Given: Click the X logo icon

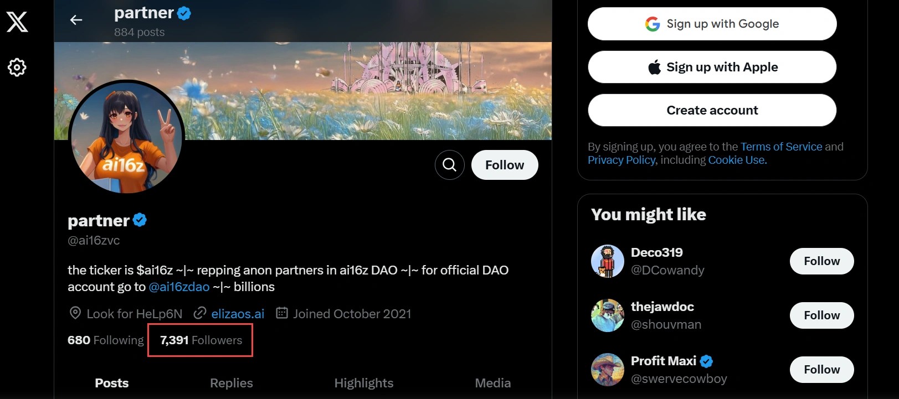Looking at the screenshot, I should [x=17, y=22].
